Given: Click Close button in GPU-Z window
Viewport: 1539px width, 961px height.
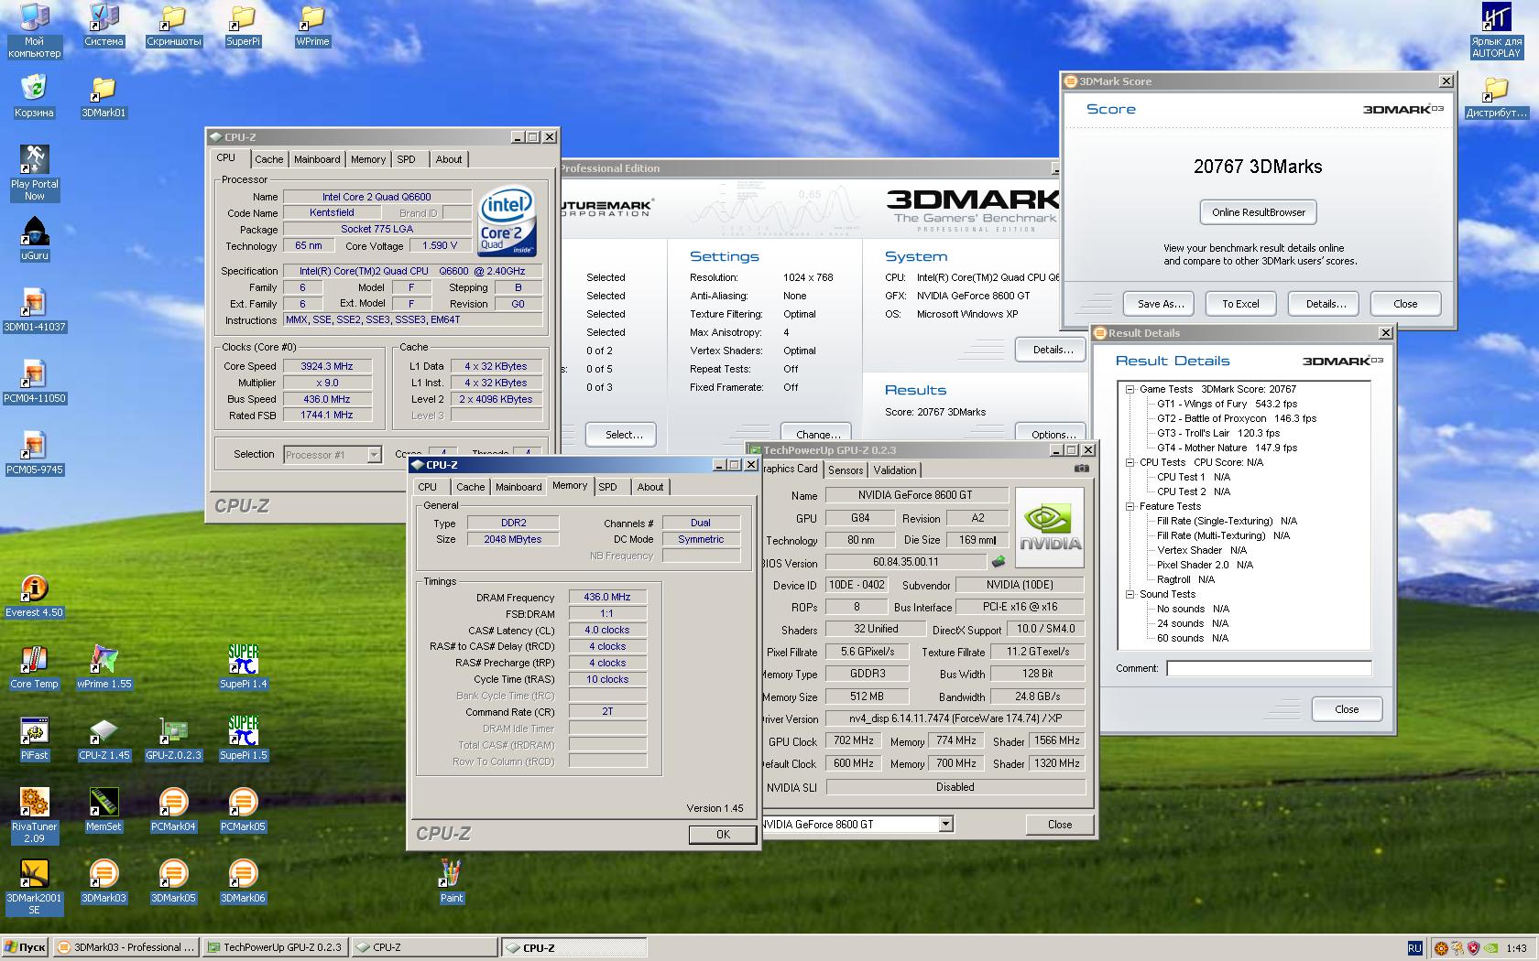Looking at the screenshot, I should click(x=1060, y=825).
